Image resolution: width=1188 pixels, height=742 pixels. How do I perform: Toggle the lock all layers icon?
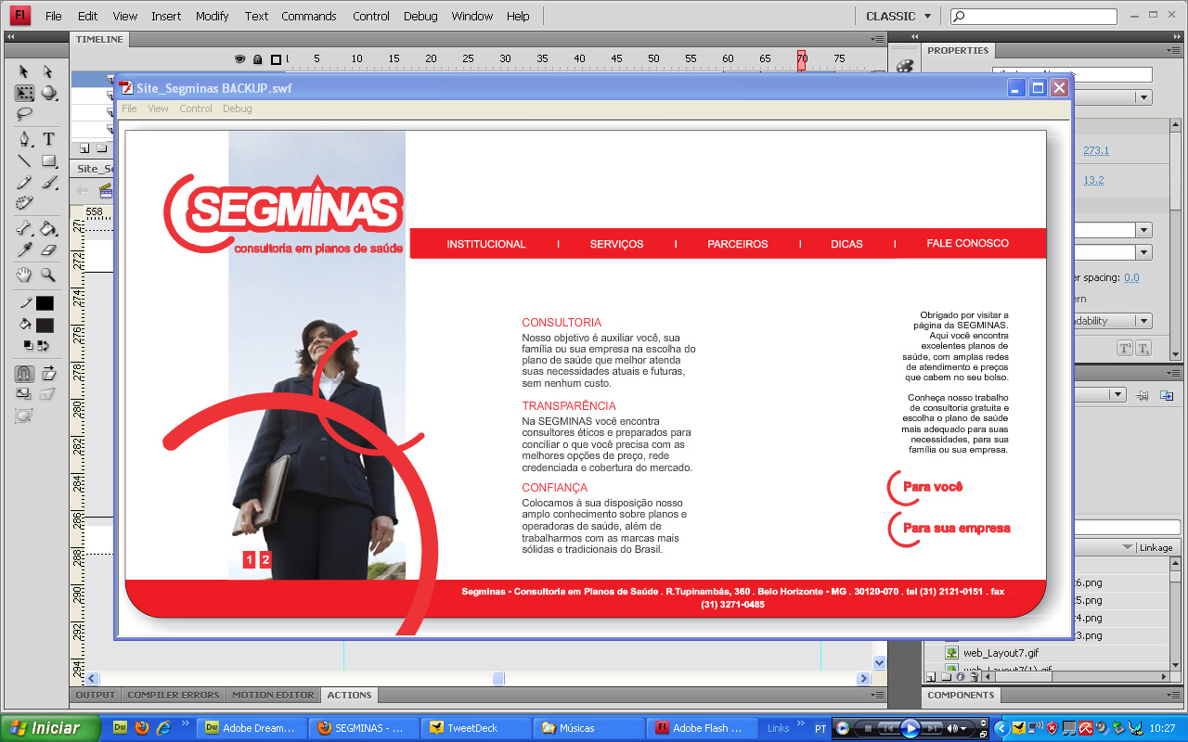click(x=258, y=58)
